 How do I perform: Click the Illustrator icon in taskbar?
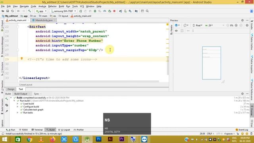tap(110, 139)
